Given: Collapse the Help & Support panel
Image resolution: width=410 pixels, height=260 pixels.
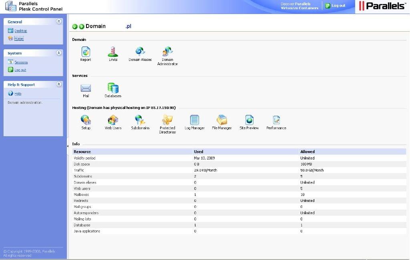Looking at the screenshot, I should tap(59, 84).
